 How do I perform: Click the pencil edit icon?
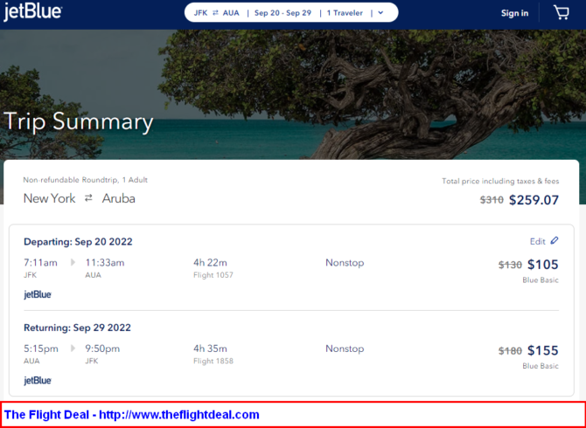[x=555, y=241]
